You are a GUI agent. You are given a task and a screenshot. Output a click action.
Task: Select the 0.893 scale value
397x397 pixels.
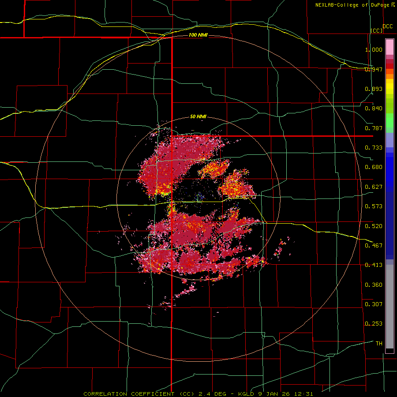pyautogui.click(x=374, y=89)
